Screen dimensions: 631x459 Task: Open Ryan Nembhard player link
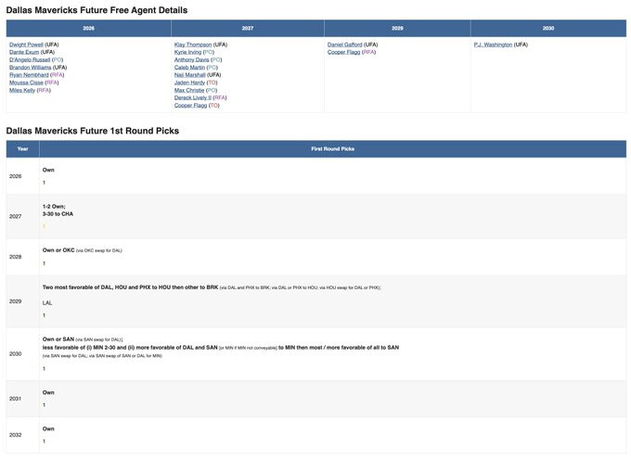pos(29,75)
